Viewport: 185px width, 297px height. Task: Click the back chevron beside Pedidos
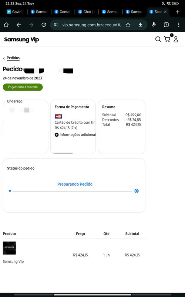point(4,58)
